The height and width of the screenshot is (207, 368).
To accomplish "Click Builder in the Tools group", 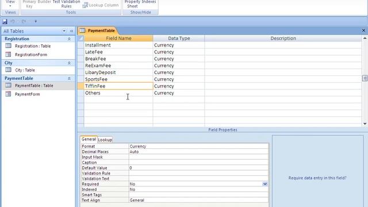I will coord(44,2).
